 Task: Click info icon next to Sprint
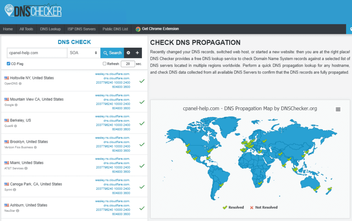[x=14, y=190]
